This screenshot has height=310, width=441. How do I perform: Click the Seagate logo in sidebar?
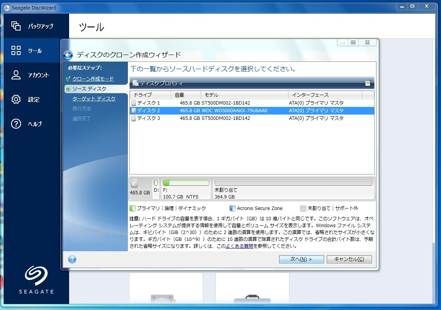tap(36, 280)
